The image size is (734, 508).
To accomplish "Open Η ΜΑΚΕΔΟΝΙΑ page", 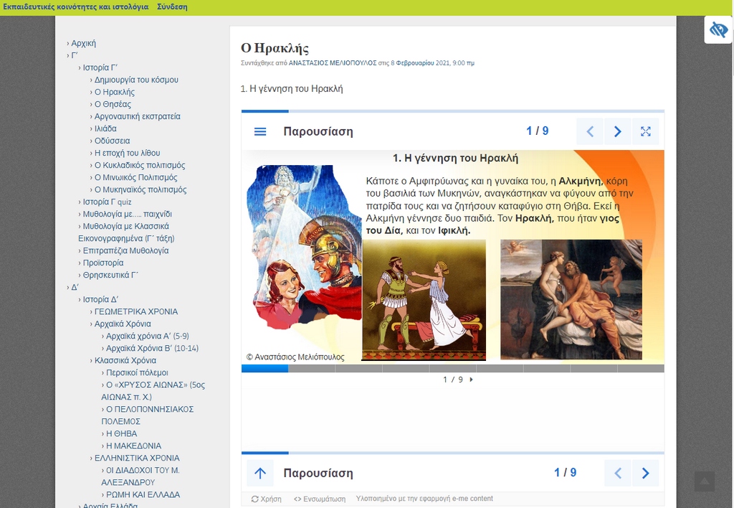I will tap(133, 445).
